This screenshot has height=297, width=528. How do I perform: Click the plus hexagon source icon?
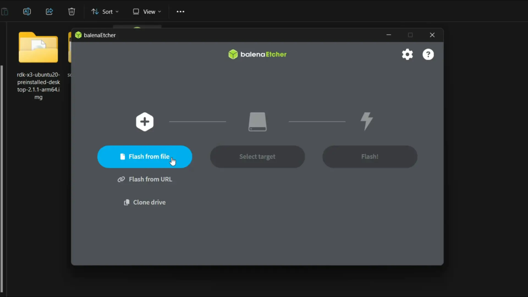pos(145,122)
